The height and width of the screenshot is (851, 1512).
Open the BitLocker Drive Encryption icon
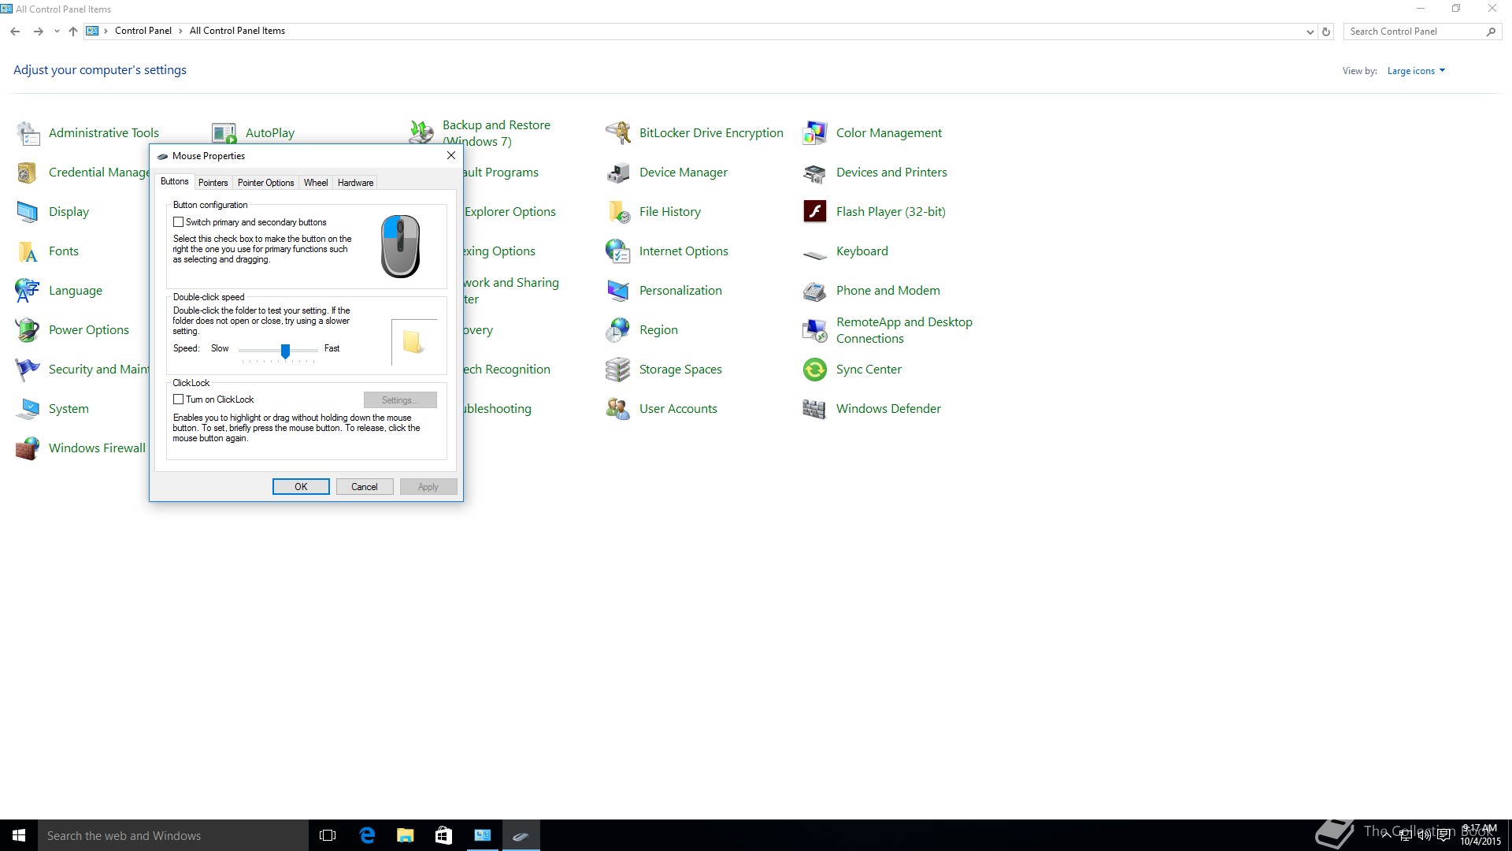click(618, 133)
